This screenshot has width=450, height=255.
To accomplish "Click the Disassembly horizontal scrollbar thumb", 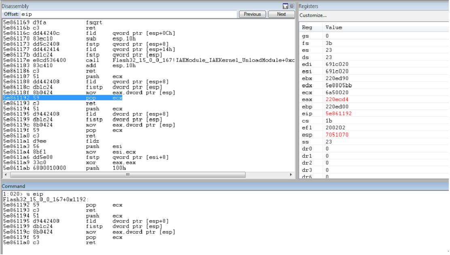I will (128, 175).
